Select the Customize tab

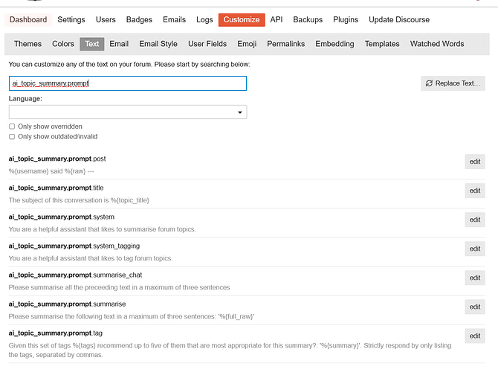tap(242, 19)
